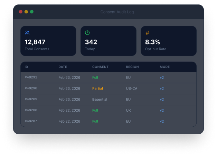
Task: Click the red close window dot
Action: tap(21, 12)
